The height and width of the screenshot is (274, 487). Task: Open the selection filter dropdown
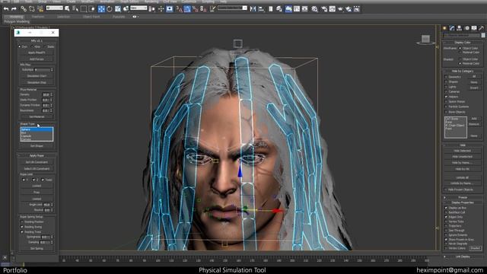(x=54, y=8)
